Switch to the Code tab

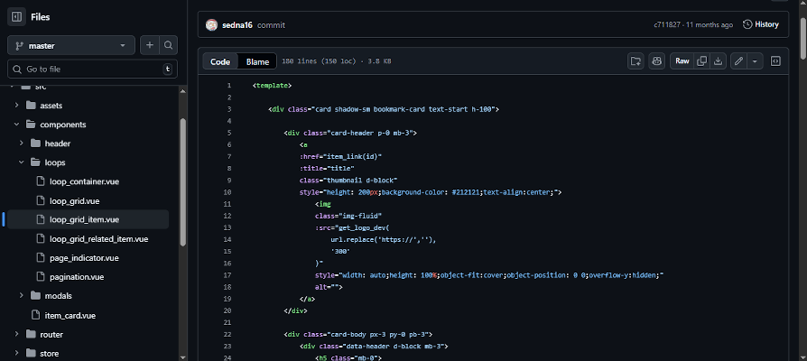(220, 61)
